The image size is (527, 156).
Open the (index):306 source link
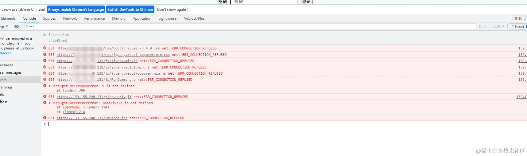tap(74, 91)
